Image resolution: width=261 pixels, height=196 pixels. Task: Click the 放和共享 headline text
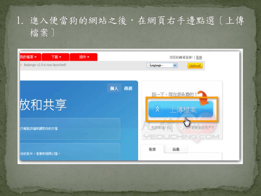(43, 105)
